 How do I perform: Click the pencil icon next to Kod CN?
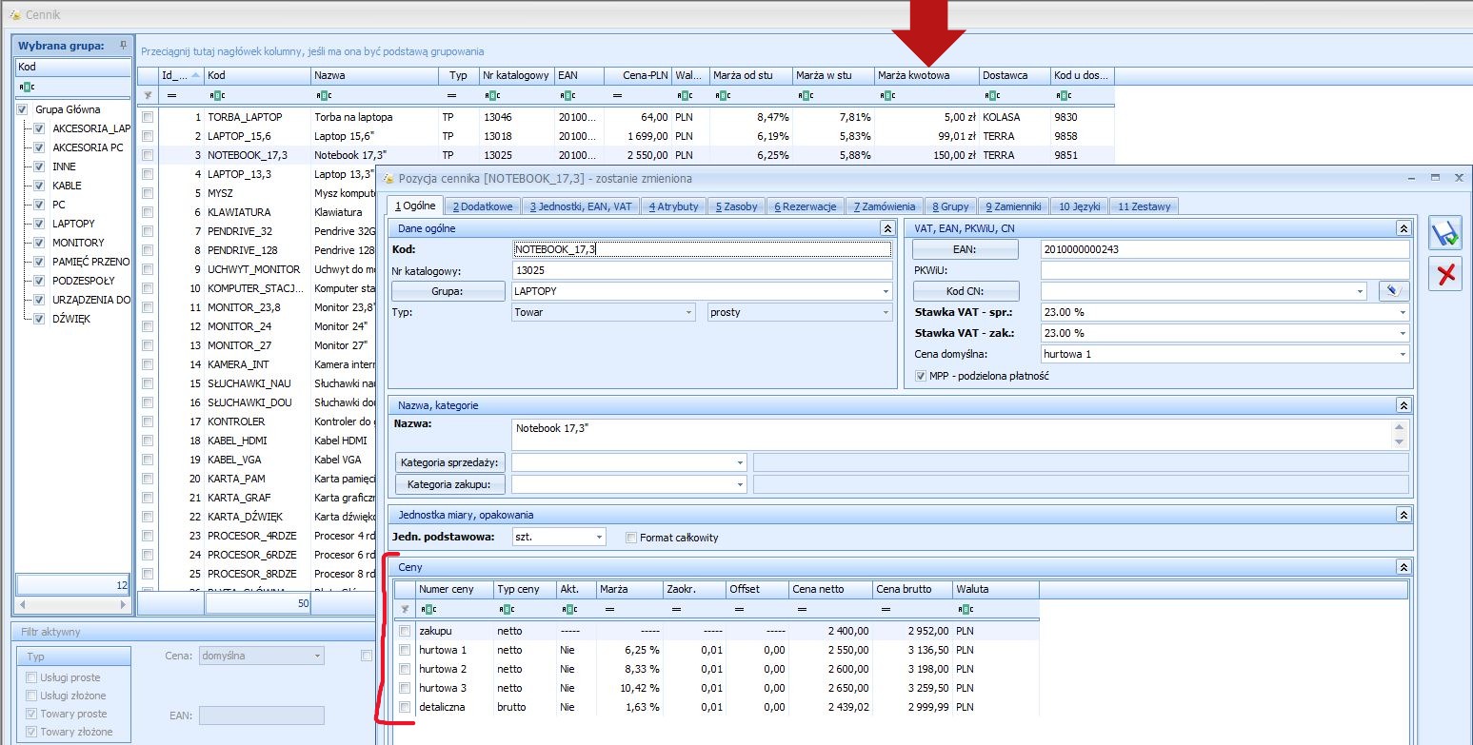1393,291
